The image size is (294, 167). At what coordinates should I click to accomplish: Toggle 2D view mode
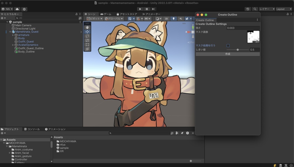pyautogui.click(x=167, y=19)
